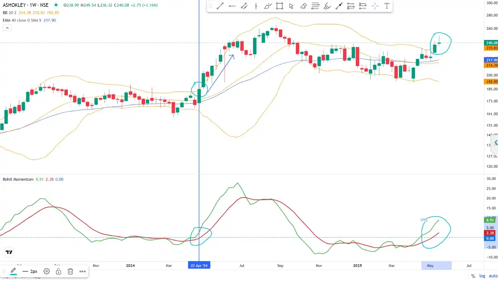Screen dimensions: 498x282
Task: Toggle the lock on the selected drawing
Action: 59,271
